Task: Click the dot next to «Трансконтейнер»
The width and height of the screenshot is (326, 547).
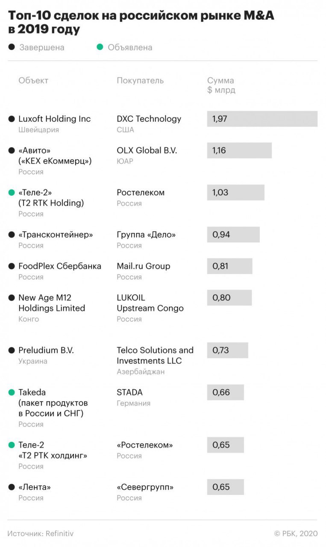Action: [12, 235]
